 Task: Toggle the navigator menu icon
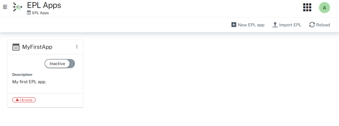(x=5, y=7)
